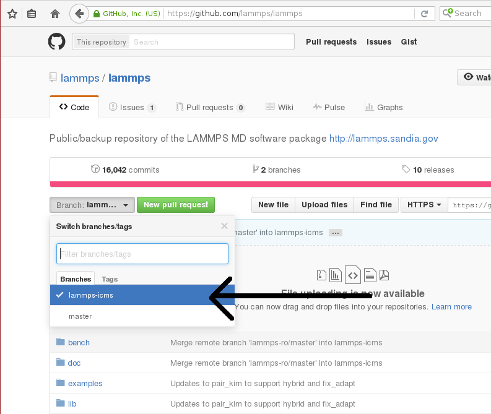This screenshot has width=491, height=414.
Task: Click the examples folder icon
Action: (61, 382)
